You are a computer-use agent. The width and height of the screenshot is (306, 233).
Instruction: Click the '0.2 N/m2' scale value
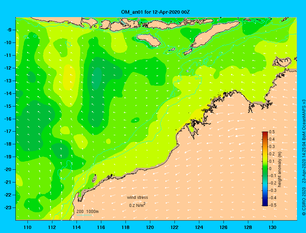point(137,205)
